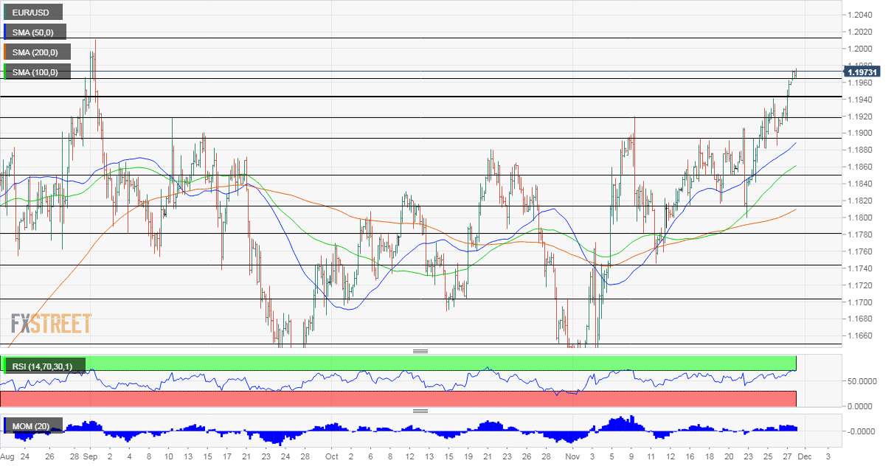Click the red RSI oversold zone

click(398, 398)
